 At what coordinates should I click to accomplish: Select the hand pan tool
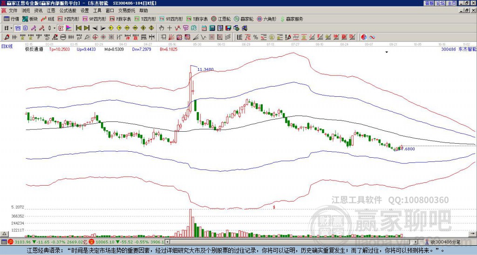coord(161,28)
